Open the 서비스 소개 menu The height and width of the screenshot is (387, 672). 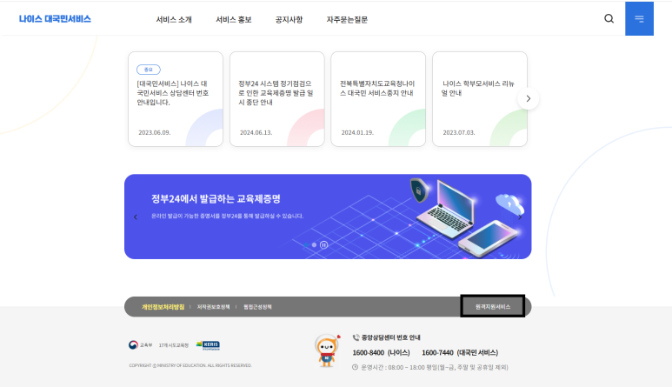pyautogui.click(x=174, y=20)
